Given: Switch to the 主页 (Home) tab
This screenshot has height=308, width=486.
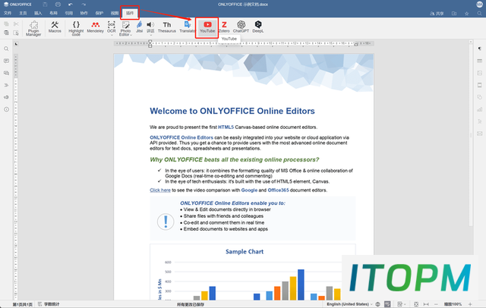Looking at the screenshot, I should point(23,13).
